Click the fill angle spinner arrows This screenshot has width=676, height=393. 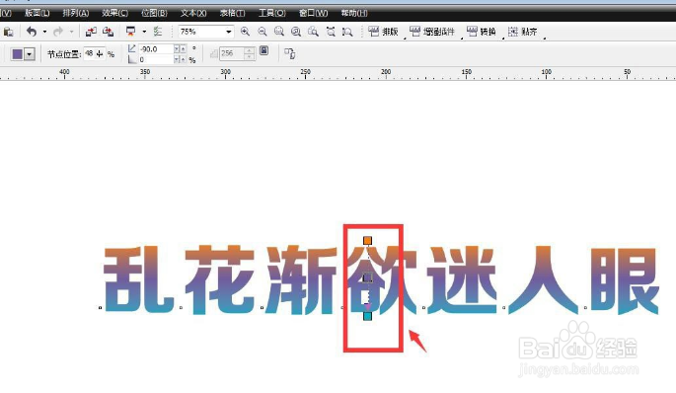click(x=180, y=48)
